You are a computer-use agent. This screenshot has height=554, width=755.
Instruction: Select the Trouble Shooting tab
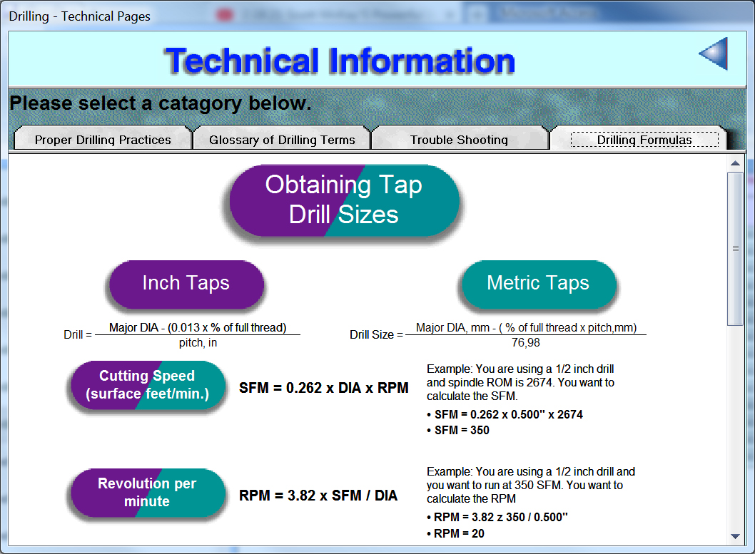click(x=459, y=140)
